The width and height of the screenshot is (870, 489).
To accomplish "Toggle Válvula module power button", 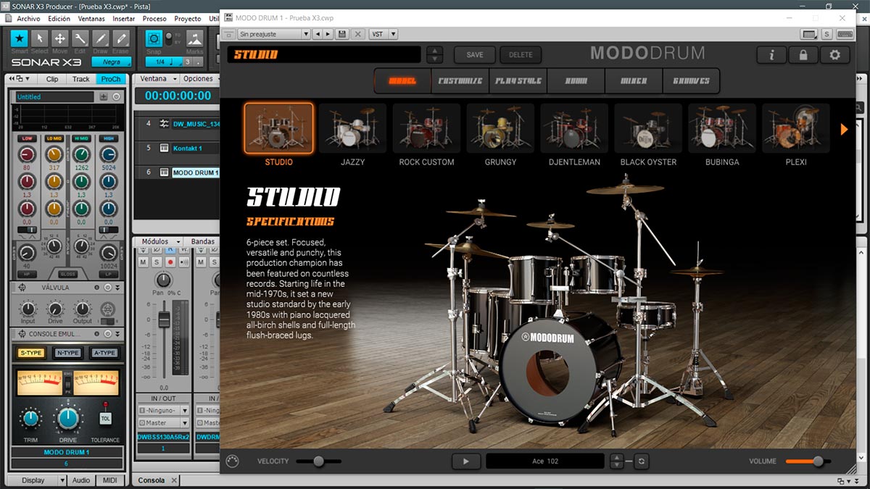I will click(107, 288).
